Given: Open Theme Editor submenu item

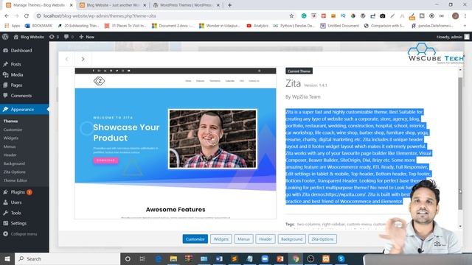Looking at the screenshot, I should click(x=15, y=180).
